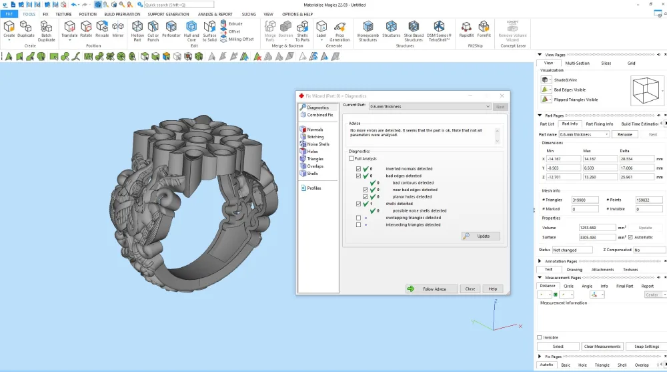Click the Shells To Parts tool
The image size is (667, 372).
click(302, 31)
